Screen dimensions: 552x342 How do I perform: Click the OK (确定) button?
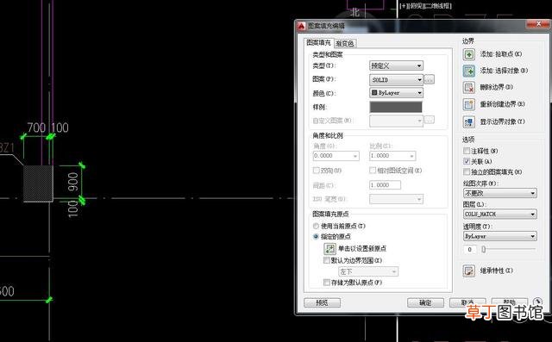(425, 302)
